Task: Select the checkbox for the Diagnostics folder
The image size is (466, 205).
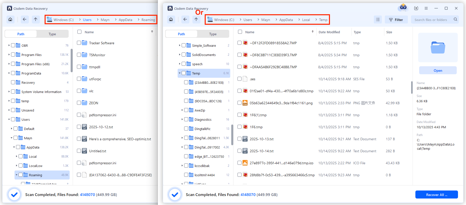Action: tap(186, 119)
